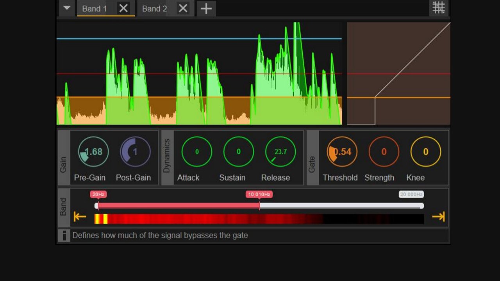Click the Pre-Gain knob

pos(93,152)
